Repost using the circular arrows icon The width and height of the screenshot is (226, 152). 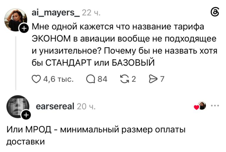tap(125, 79)
